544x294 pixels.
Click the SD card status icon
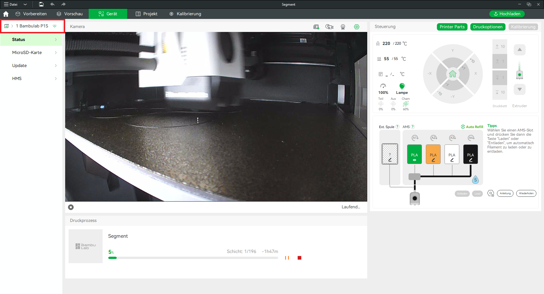(316, 27)
